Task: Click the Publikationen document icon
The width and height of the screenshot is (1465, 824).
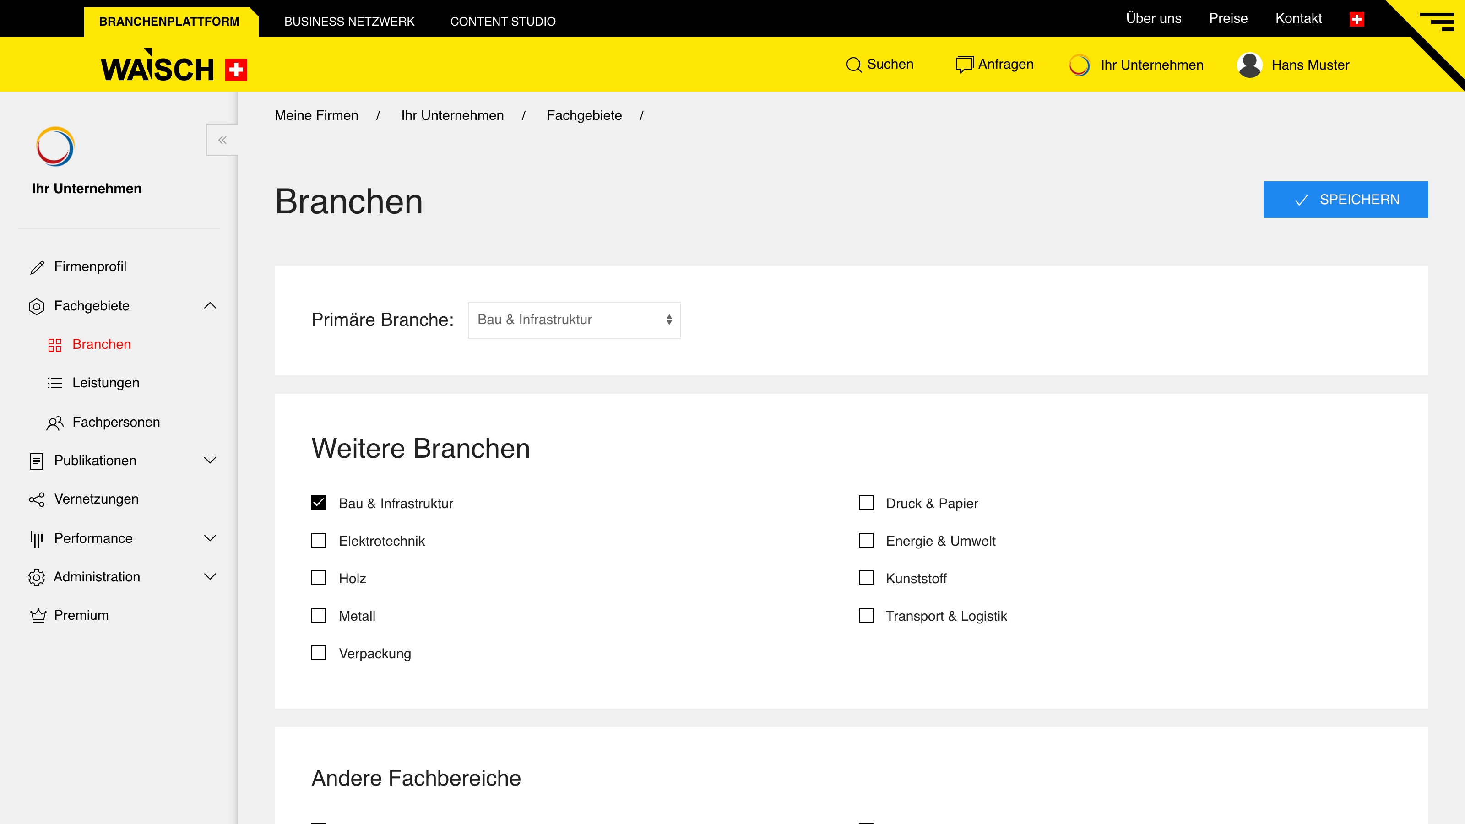Action: point(37,461)
